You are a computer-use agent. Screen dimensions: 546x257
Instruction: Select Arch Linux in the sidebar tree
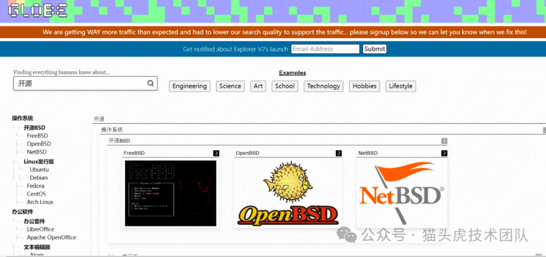tap(40, 202)
